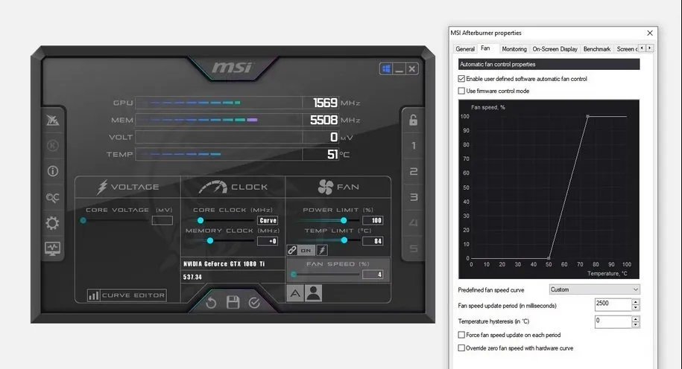Apply settings with the checkmark icon
Image resolution: width=682 pixels, height=369 pixels.
click(254, 303)
